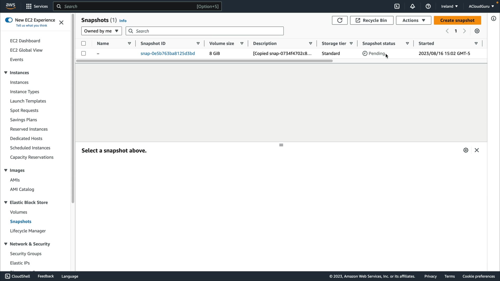Click the Create snapshot button

[x=457, y=20]
